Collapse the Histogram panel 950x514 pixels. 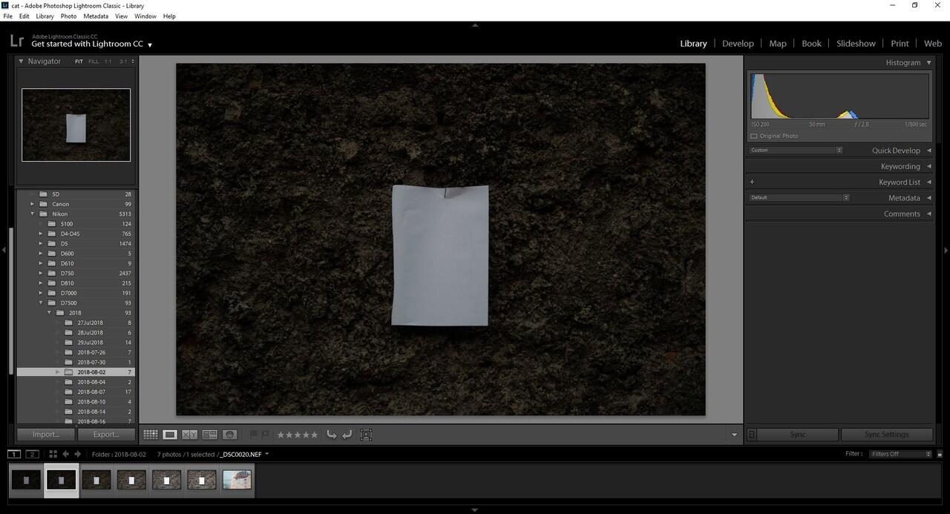pyautogui.click(x=928, y=63)
